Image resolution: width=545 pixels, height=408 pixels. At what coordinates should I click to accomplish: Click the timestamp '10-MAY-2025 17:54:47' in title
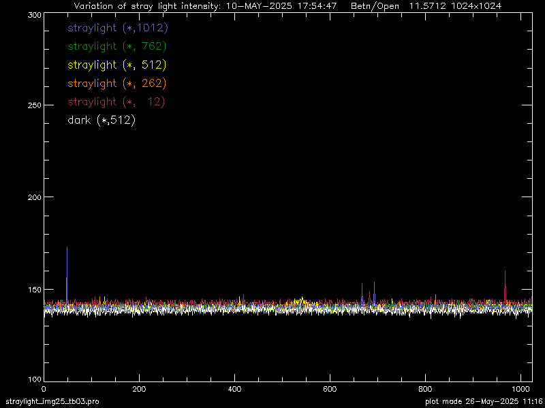click(281, 6)
